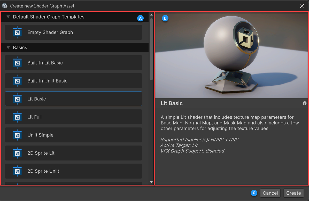Collapse the Basics section arrow
The width and height of the screenshot is (309, 201).
tap(8, 48)
